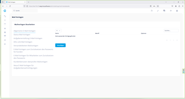Switch to DHL Link Mail-Vorlagen

point(23,42)
